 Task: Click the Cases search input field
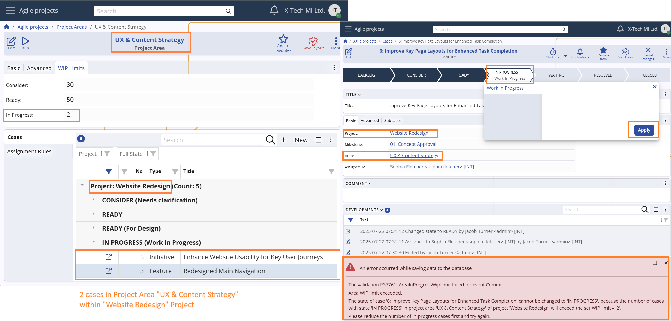pyautogui.click(x=212, y=140)
